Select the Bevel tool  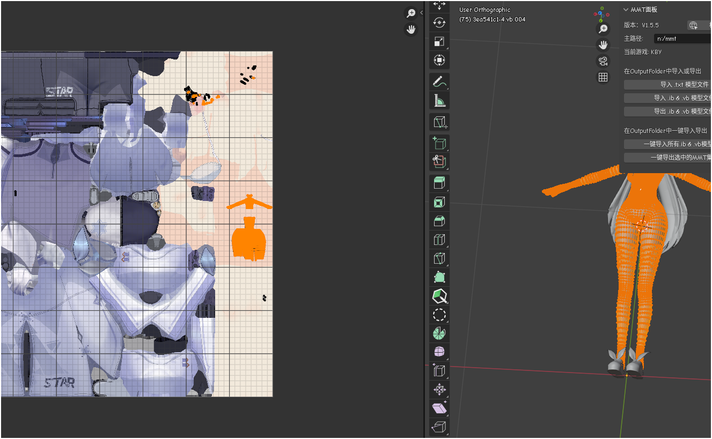click(x=439, y=221)
